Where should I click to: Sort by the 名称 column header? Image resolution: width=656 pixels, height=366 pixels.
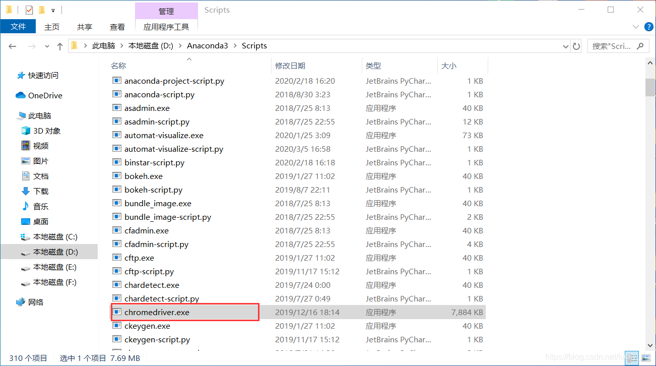[118, 66]
